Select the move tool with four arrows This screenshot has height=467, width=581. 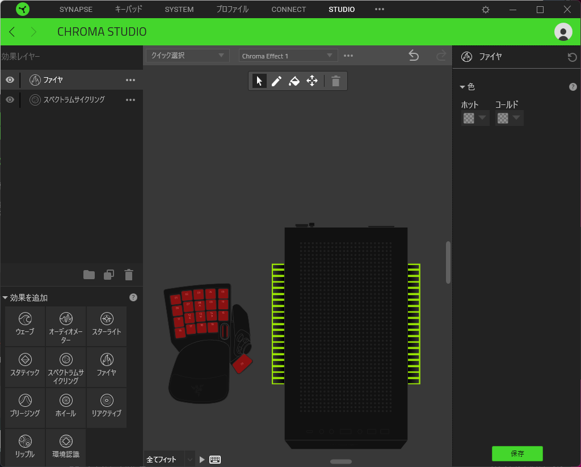pyautogui.click(x=312, y=81)
